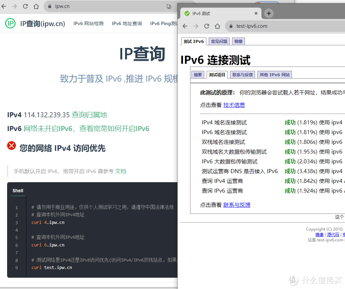The image size is (345, 289).
Task: Open IPv6 地址查询 menu item
Action: tap(127, 24)
